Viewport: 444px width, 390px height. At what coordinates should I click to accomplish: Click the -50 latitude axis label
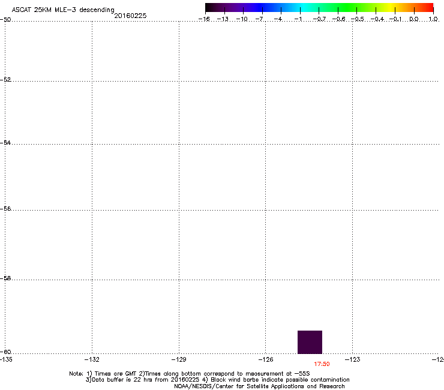5,20
